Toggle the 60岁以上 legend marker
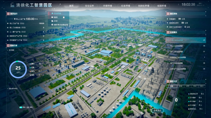Viewport: 211px width, 118px height. click(189, 108)
